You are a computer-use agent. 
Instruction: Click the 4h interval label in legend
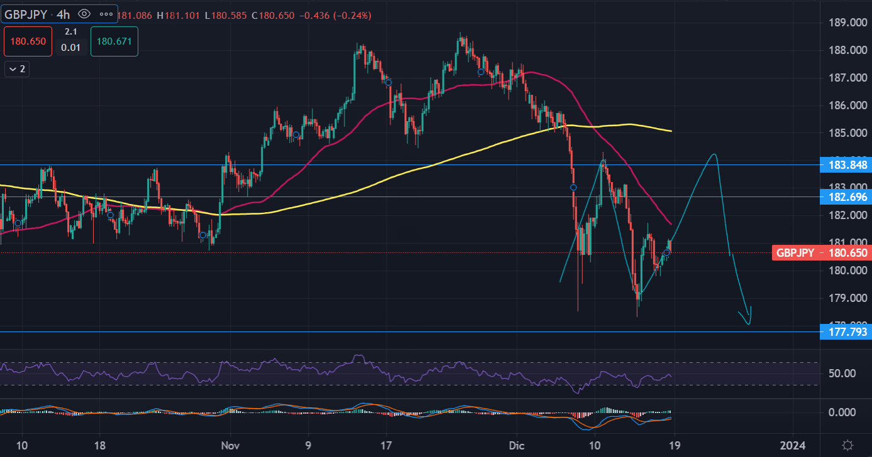point(65,14)
